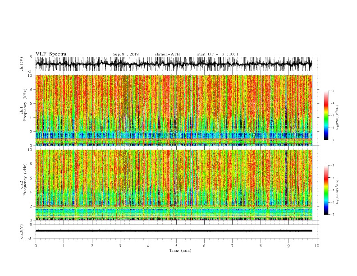Click the "2" tick on the time axis
Image resolution: width=357 pixels, height=276 pixels.
coord(92,246)
